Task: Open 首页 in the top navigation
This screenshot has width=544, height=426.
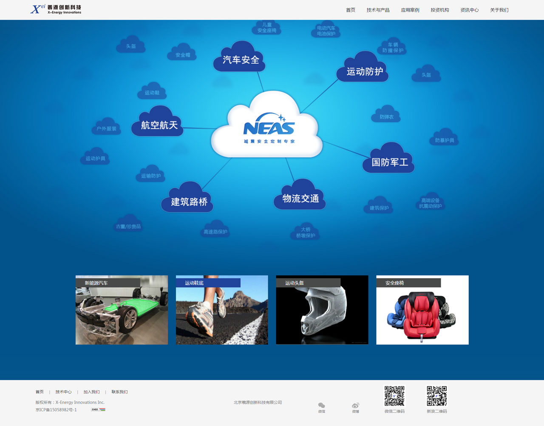Action: [351, 10]
